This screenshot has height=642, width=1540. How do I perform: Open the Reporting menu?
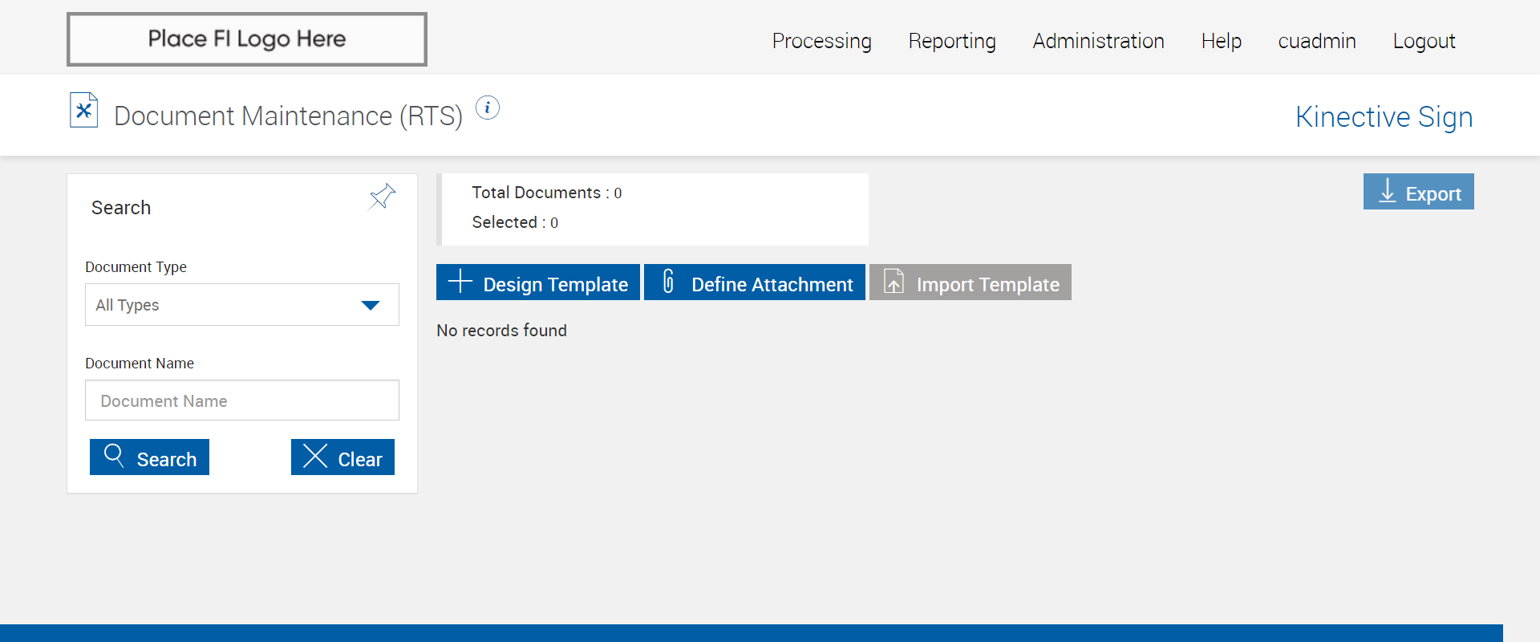[952, 41]
